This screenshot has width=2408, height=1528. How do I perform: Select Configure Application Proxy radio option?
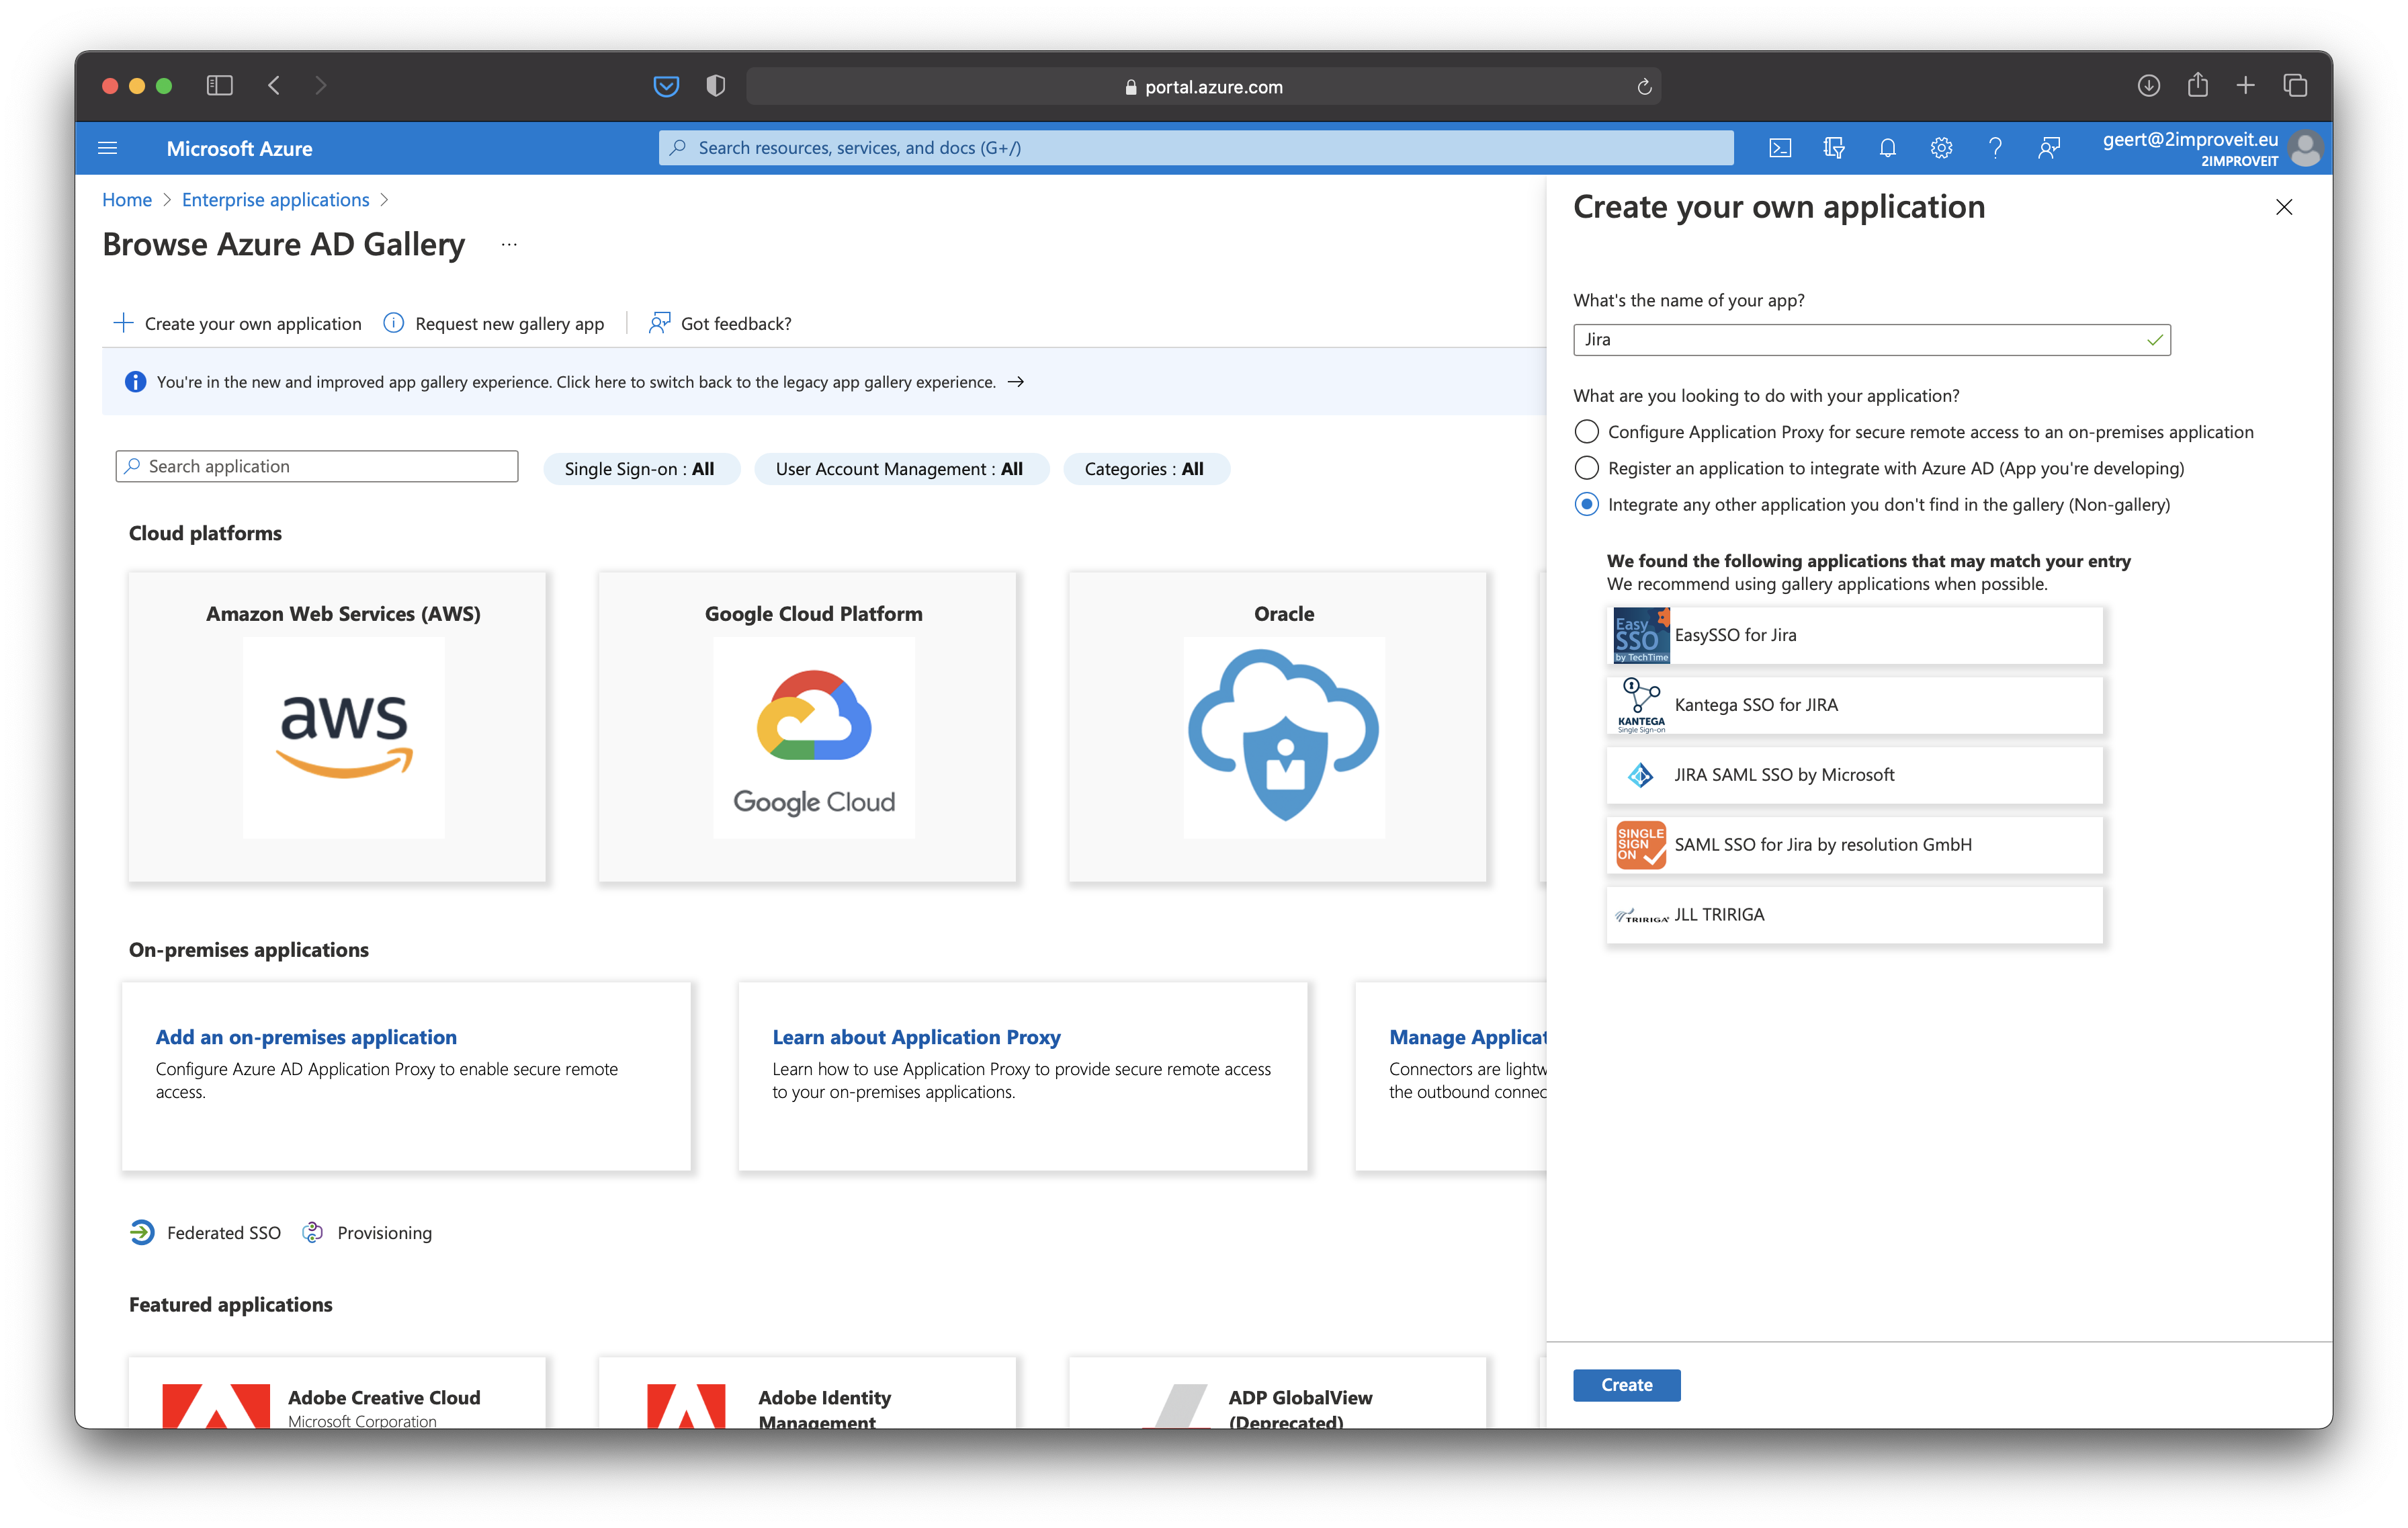[1586, 431]
